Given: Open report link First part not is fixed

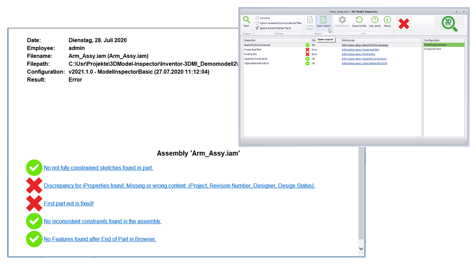Looking at the screenshot, I should 69,203.
